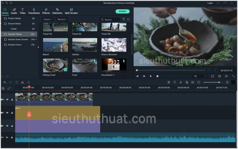This screenshot has width=238, height=149.
Task: Click the Login link in title bar
Action: pos(210,3)
